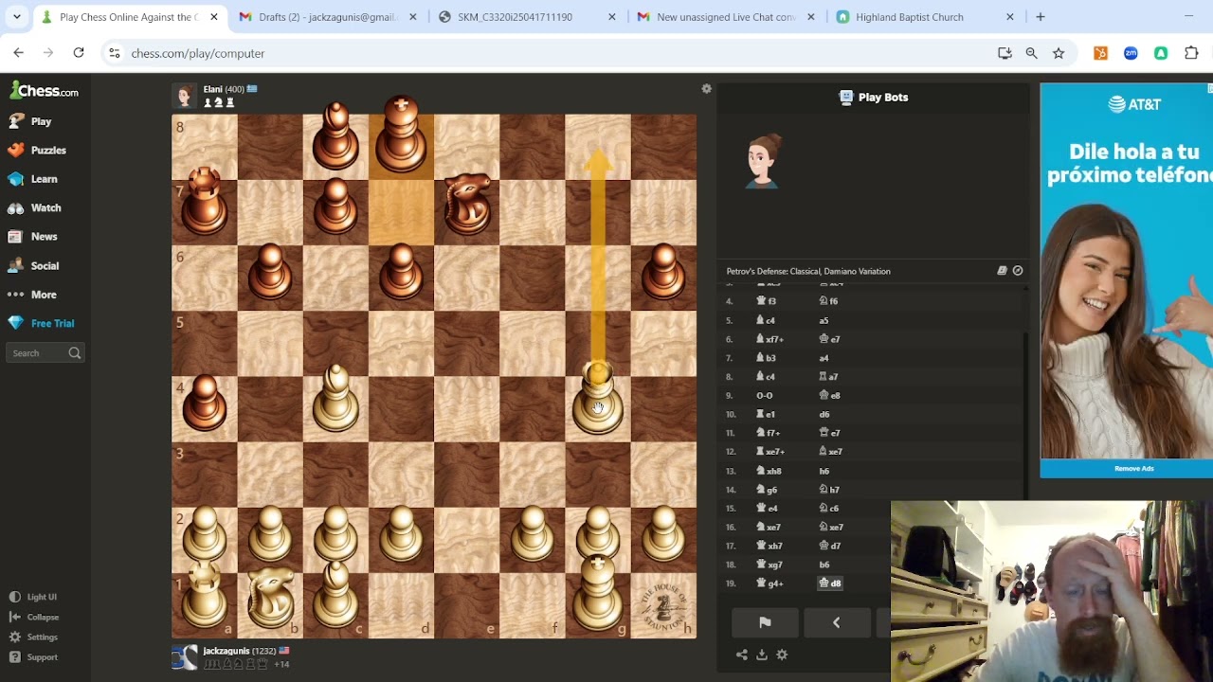The width and height of the screenshot is (1213, 682).
Task: Select the white queen on g4
Action: [x=598, y=400]
